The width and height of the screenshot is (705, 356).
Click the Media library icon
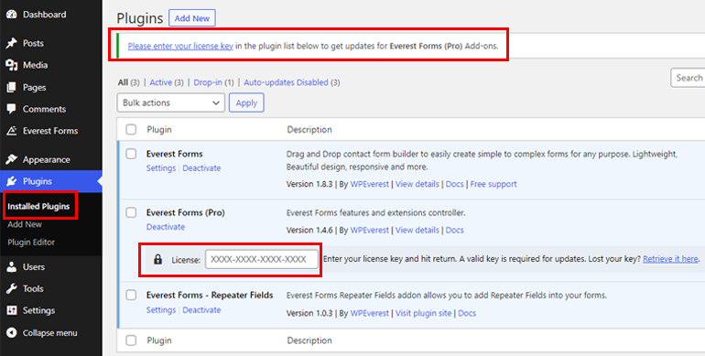click(x=12, y=65)
